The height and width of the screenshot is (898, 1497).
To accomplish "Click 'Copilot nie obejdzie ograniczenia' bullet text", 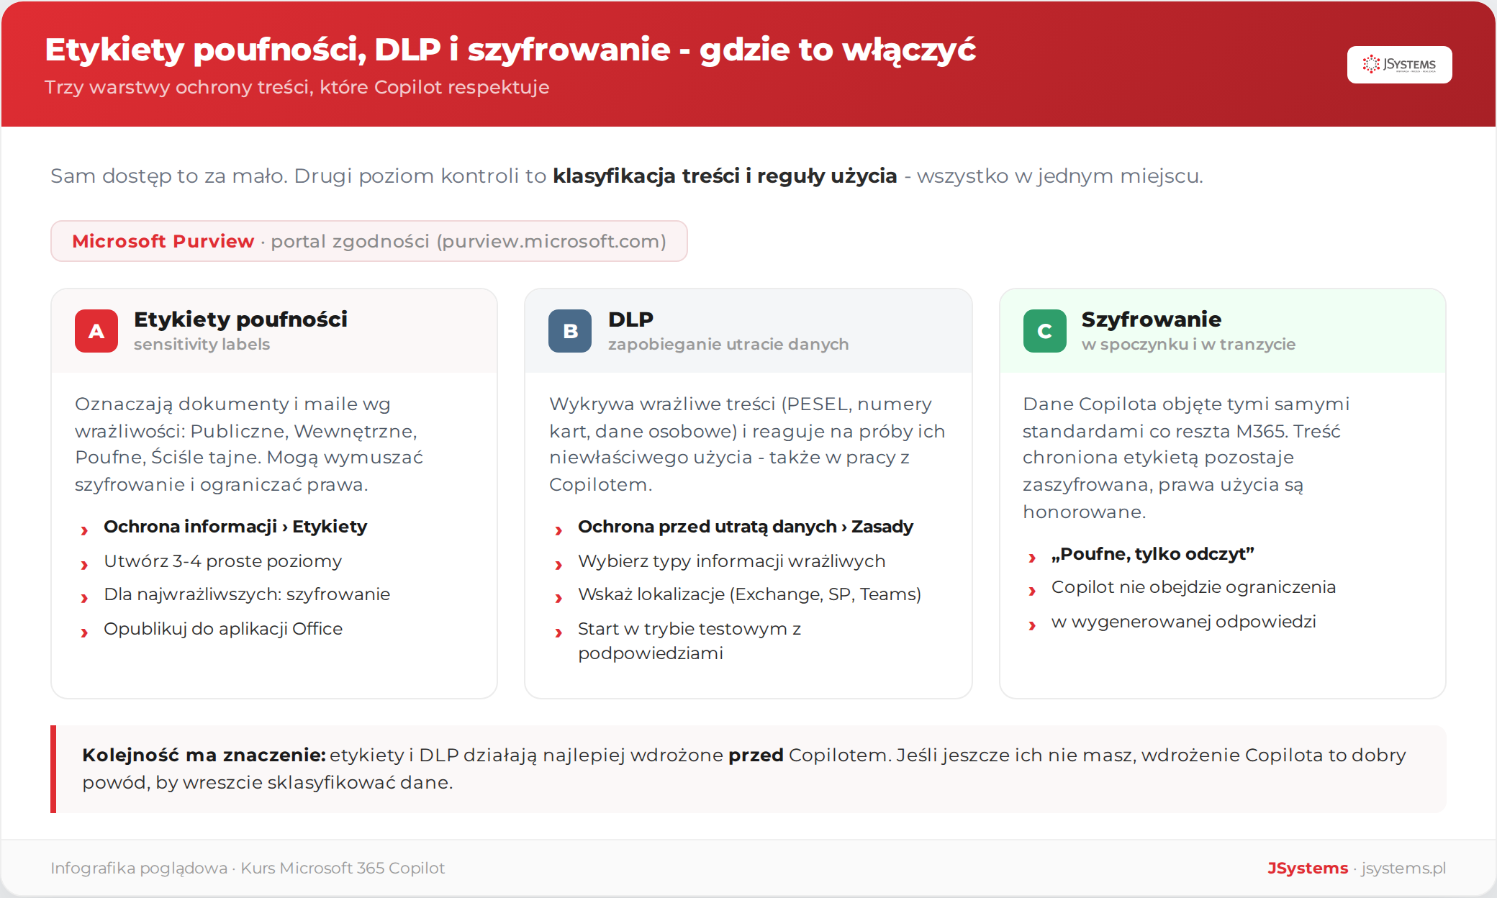I will click(1193, 587).
